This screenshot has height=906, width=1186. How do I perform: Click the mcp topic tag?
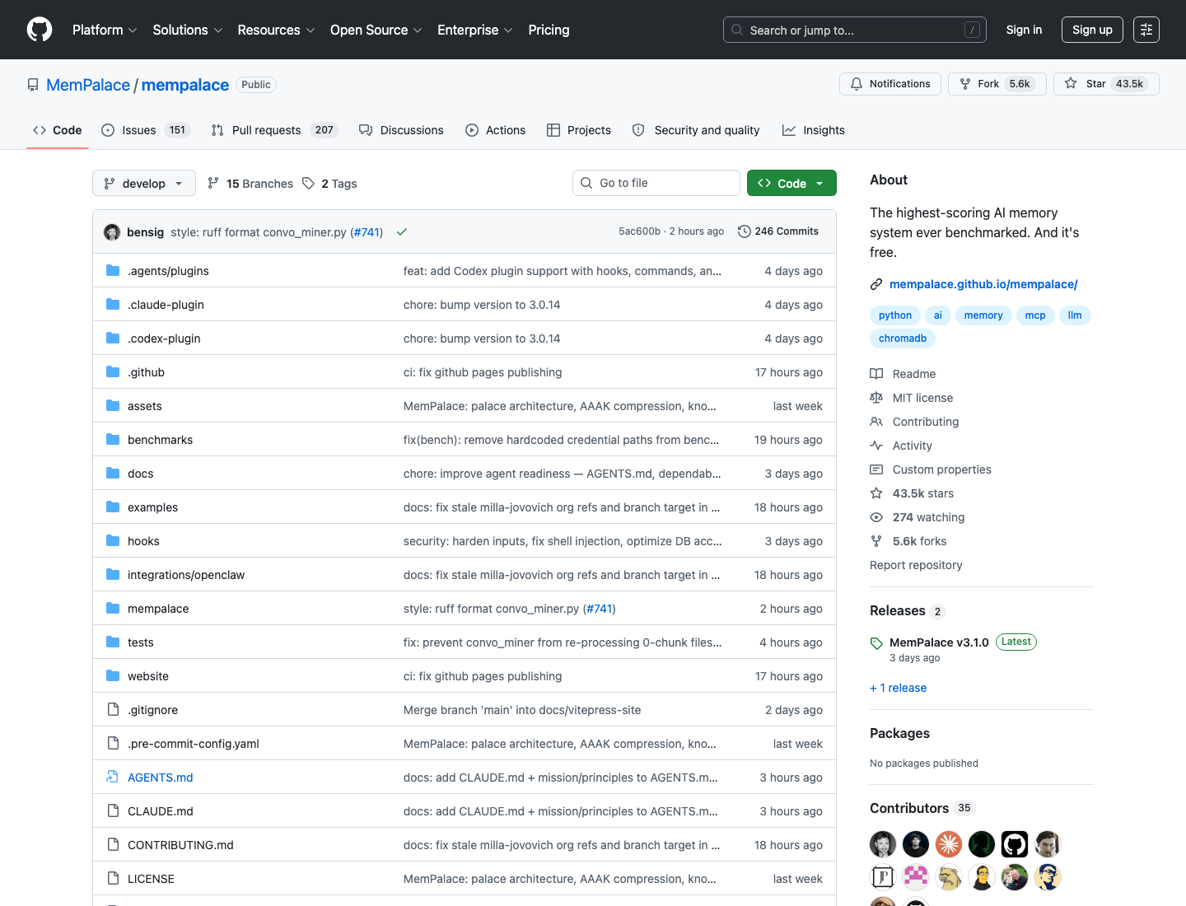click(x=1035, y=315)
